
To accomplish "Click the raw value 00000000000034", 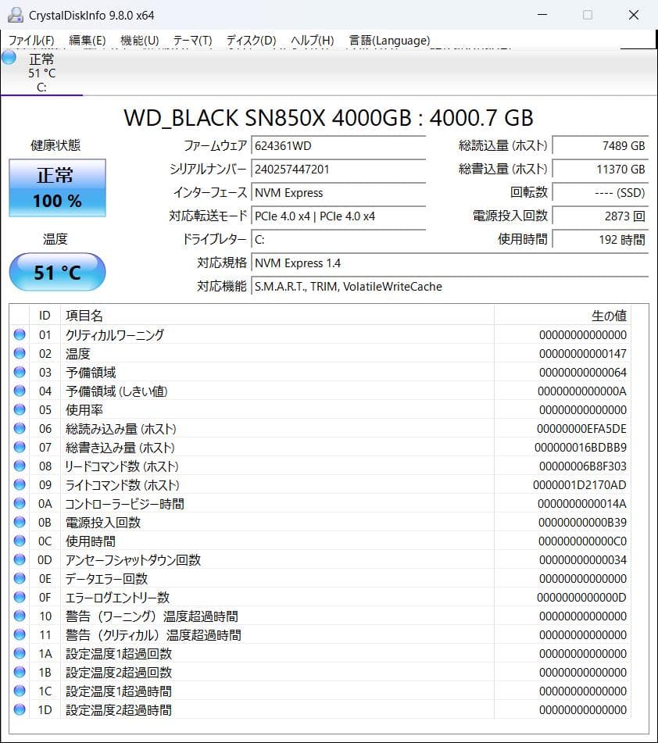I will tap(583, 559).
